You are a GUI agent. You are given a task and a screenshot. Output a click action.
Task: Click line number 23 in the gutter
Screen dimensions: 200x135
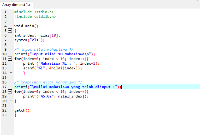4,115
